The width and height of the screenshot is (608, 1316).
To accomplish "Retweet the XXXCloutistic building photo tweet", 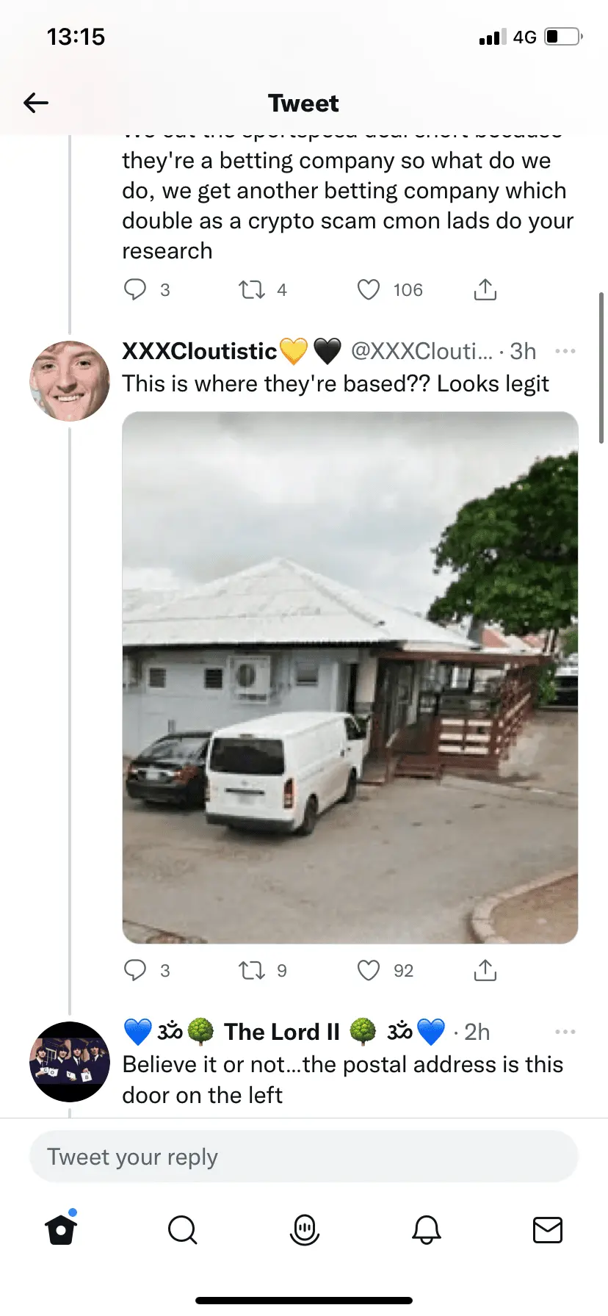I will pos(252,970).
